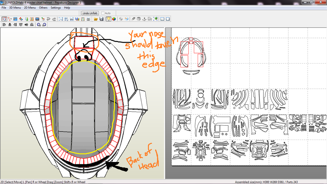The height and width of the screenshot is (184, 327).
Task: Toggle the colored cube texture display button
Action: [x=114, y=19]
